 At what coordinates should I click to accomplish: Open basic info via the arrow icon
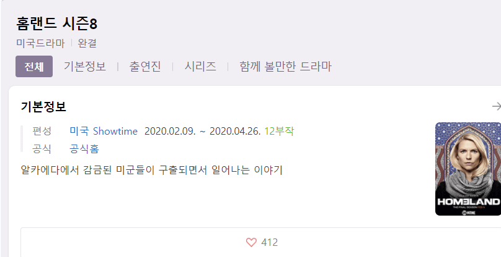tap(496, 106)
